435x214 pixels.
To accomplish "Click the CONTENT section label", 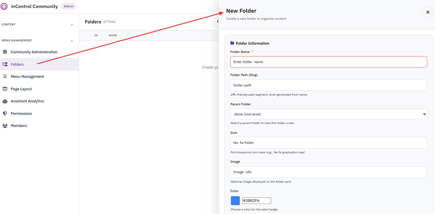I will pyautogui.click(x=9, y=25).
